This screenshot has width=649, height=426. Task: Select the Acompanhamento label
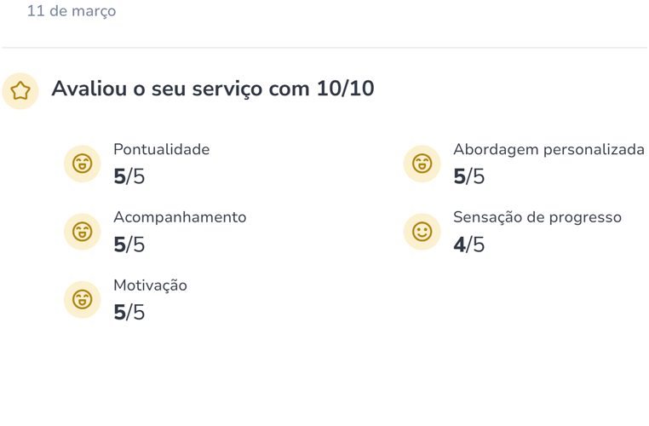(180, 217)
